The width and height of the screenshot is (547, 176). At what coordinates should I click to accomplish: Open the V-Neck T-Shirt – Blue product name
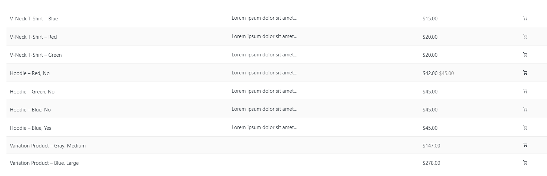coord(34,19)
